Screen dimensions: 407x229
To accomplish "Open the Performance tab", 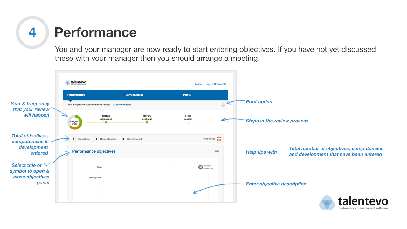I will 76,95.
